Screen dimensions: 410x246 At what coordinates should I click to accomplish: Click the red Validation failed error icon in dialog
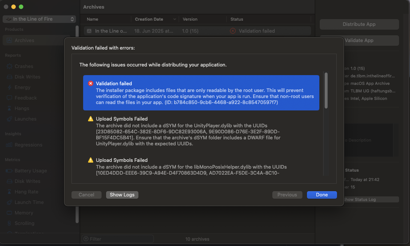tap(90, 83)
